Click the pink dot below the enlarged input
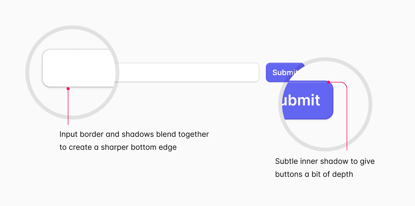415x206 pixels. pos(68,89)
